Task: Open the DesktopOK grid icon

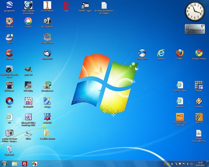Action: pos(28,102)
